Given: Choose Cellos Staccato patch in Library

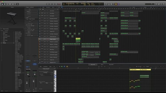Looking at the screenshot, I should [18, 45].
